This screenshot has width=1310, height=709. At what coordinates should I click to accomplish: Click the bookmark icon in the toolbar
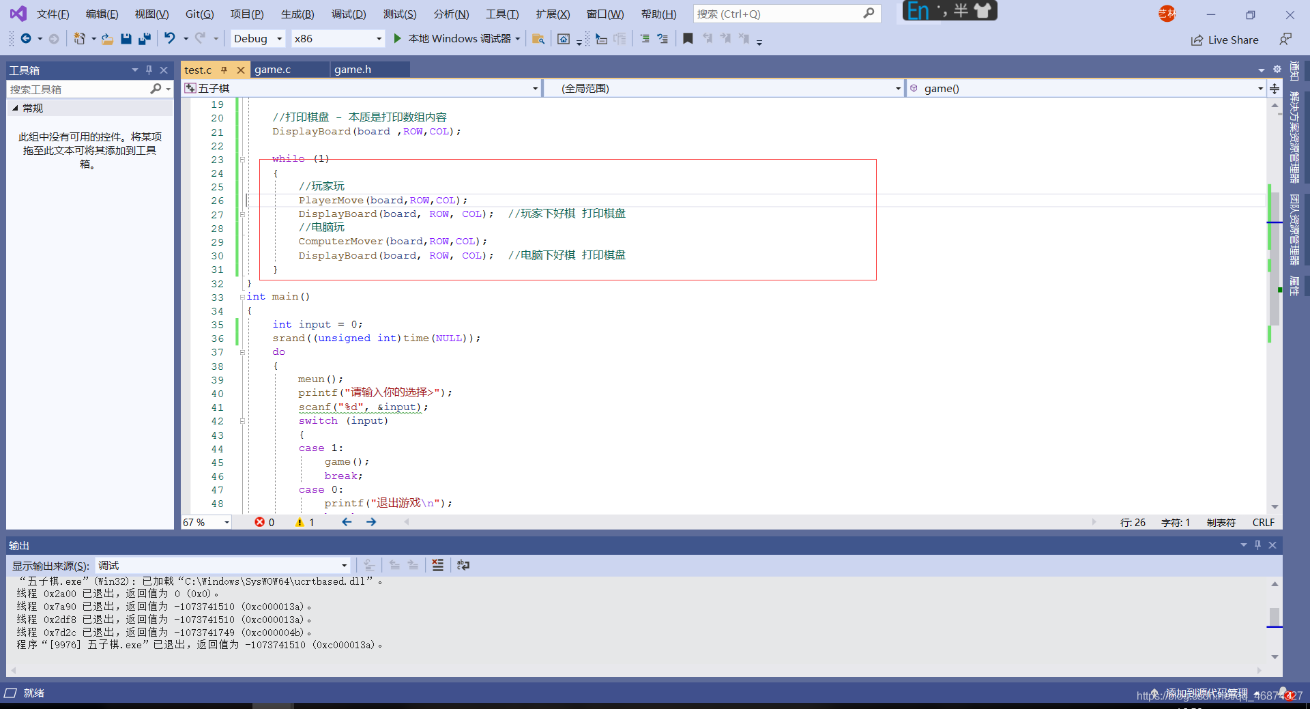[x=688, y=39]
